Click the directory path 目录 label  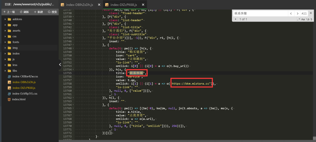(29, 4)
